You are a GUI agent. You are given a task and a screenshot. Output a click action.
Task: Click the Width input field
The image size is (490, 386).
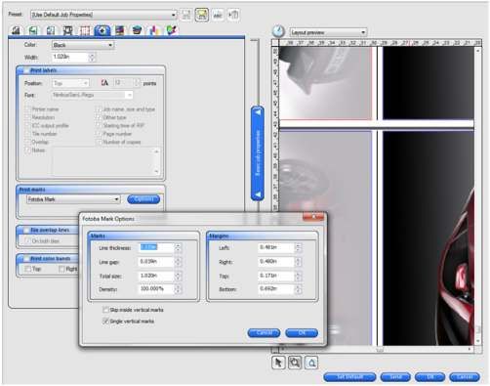(70, 58)
